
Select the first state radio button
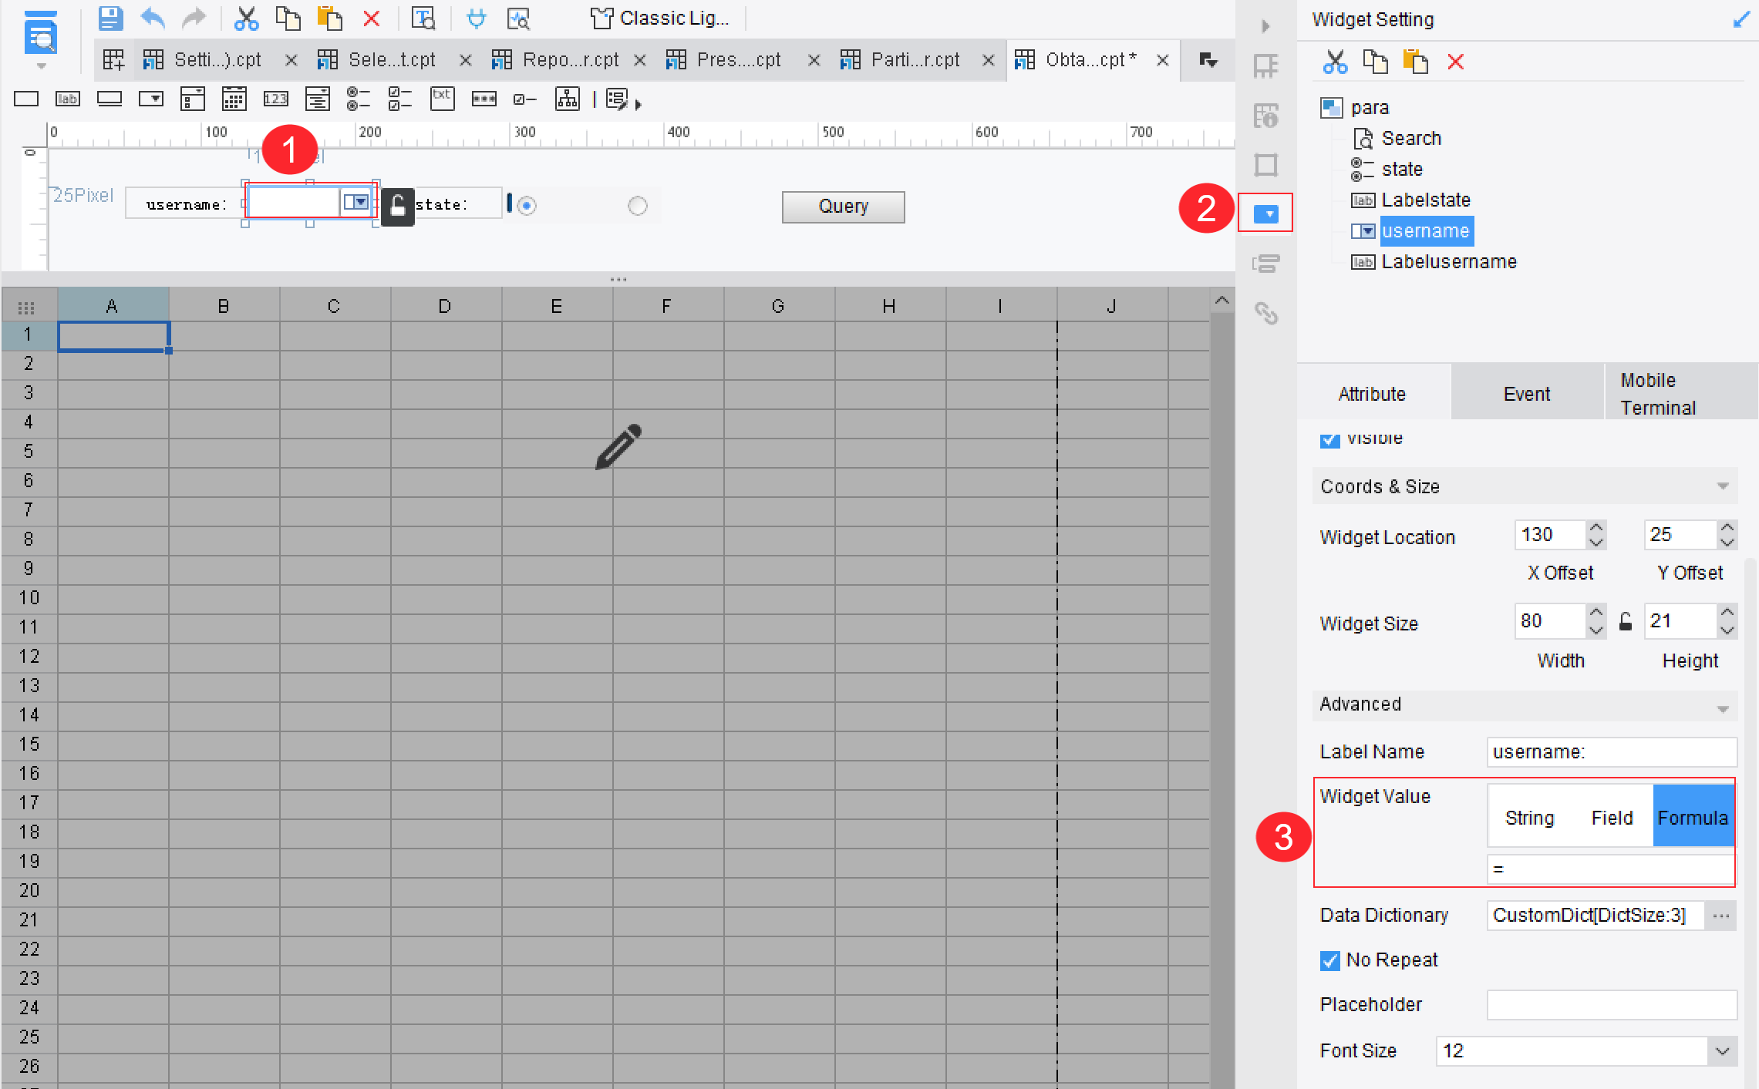click(x=527, y=206)
